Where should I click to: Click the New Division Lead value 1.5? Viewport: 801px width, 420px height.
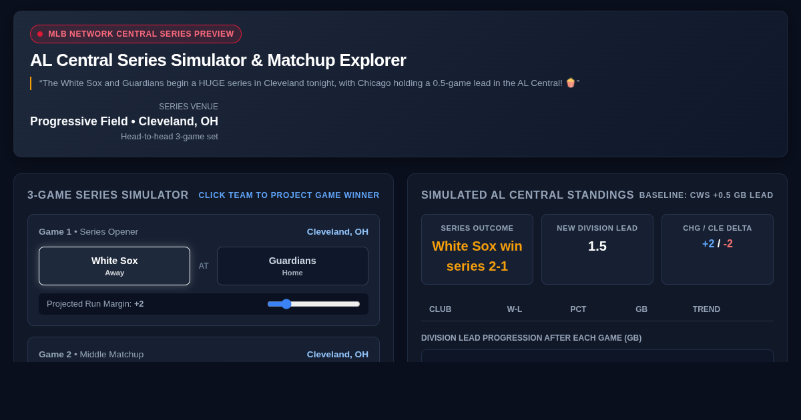click(597, 246)
